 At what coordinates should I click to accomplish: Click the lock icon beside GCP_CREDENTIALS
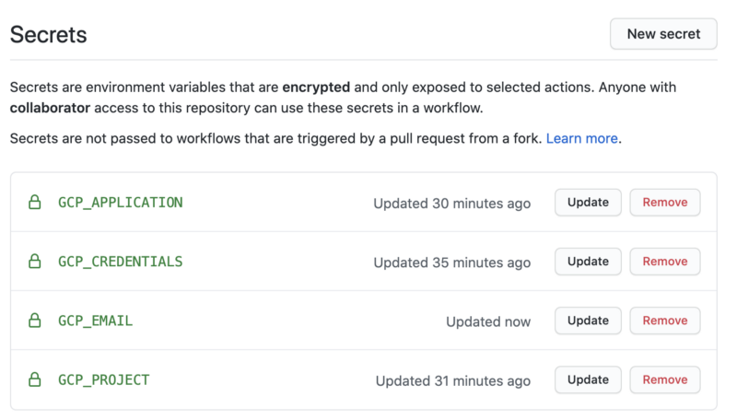pyautogui.click(x=35, y=262)
